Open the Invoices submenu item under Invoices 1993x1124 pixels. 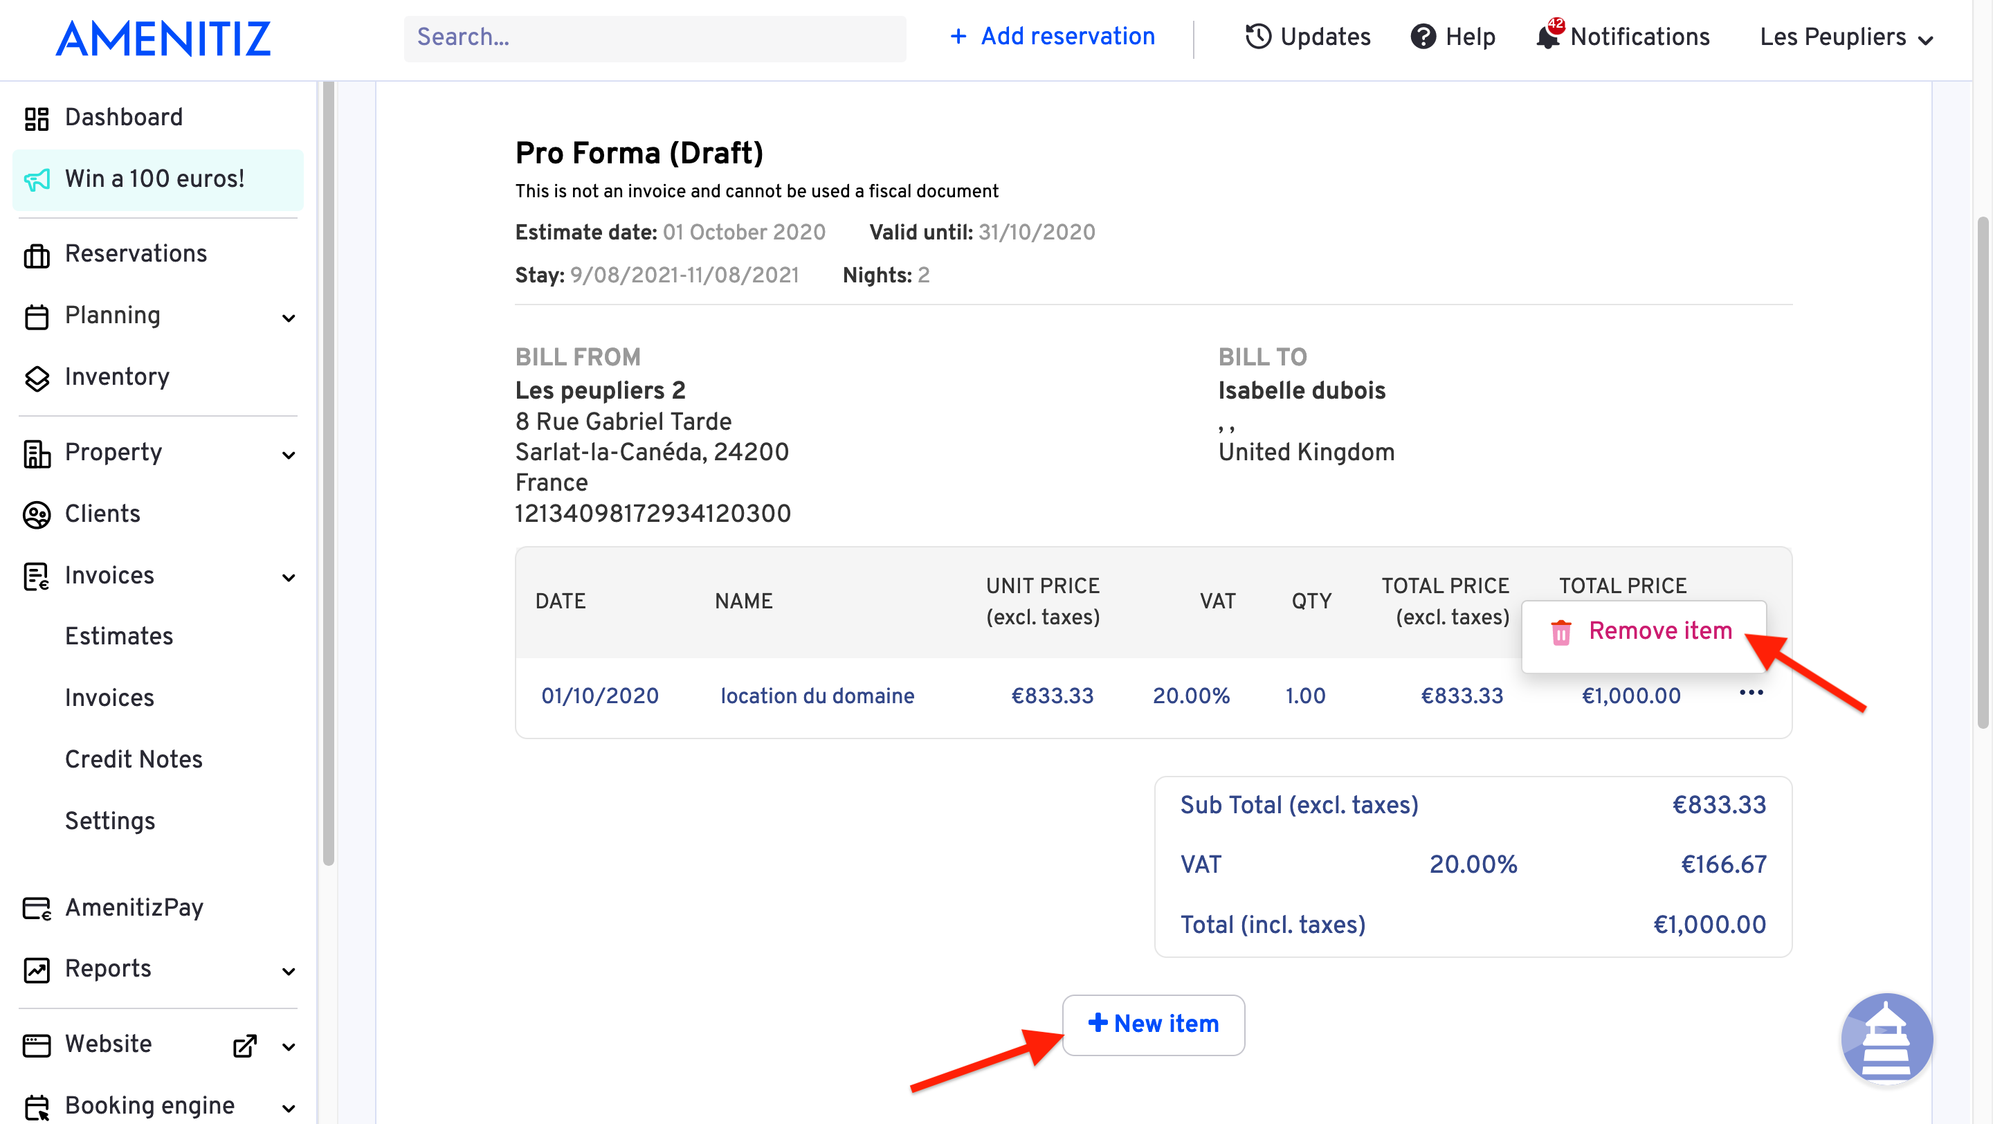pyautogui.click(x=110, y=698)
